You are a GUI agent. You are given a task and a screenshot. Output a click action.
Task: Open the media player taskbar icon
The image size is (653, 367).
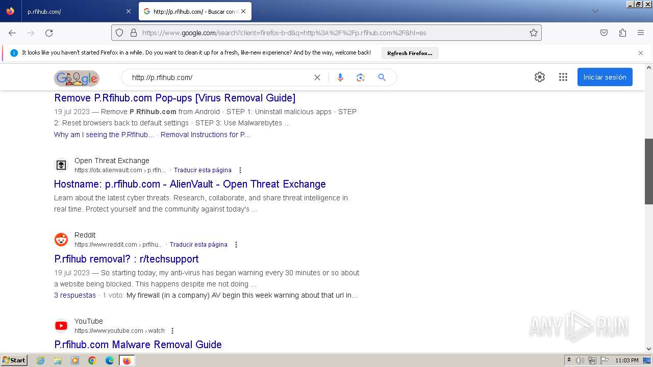click(75, 360)
